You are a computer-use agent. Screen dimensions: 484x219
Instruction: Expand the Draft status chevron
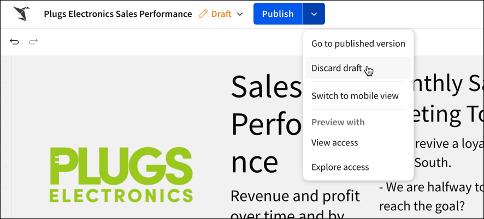(x=240, y=14)
